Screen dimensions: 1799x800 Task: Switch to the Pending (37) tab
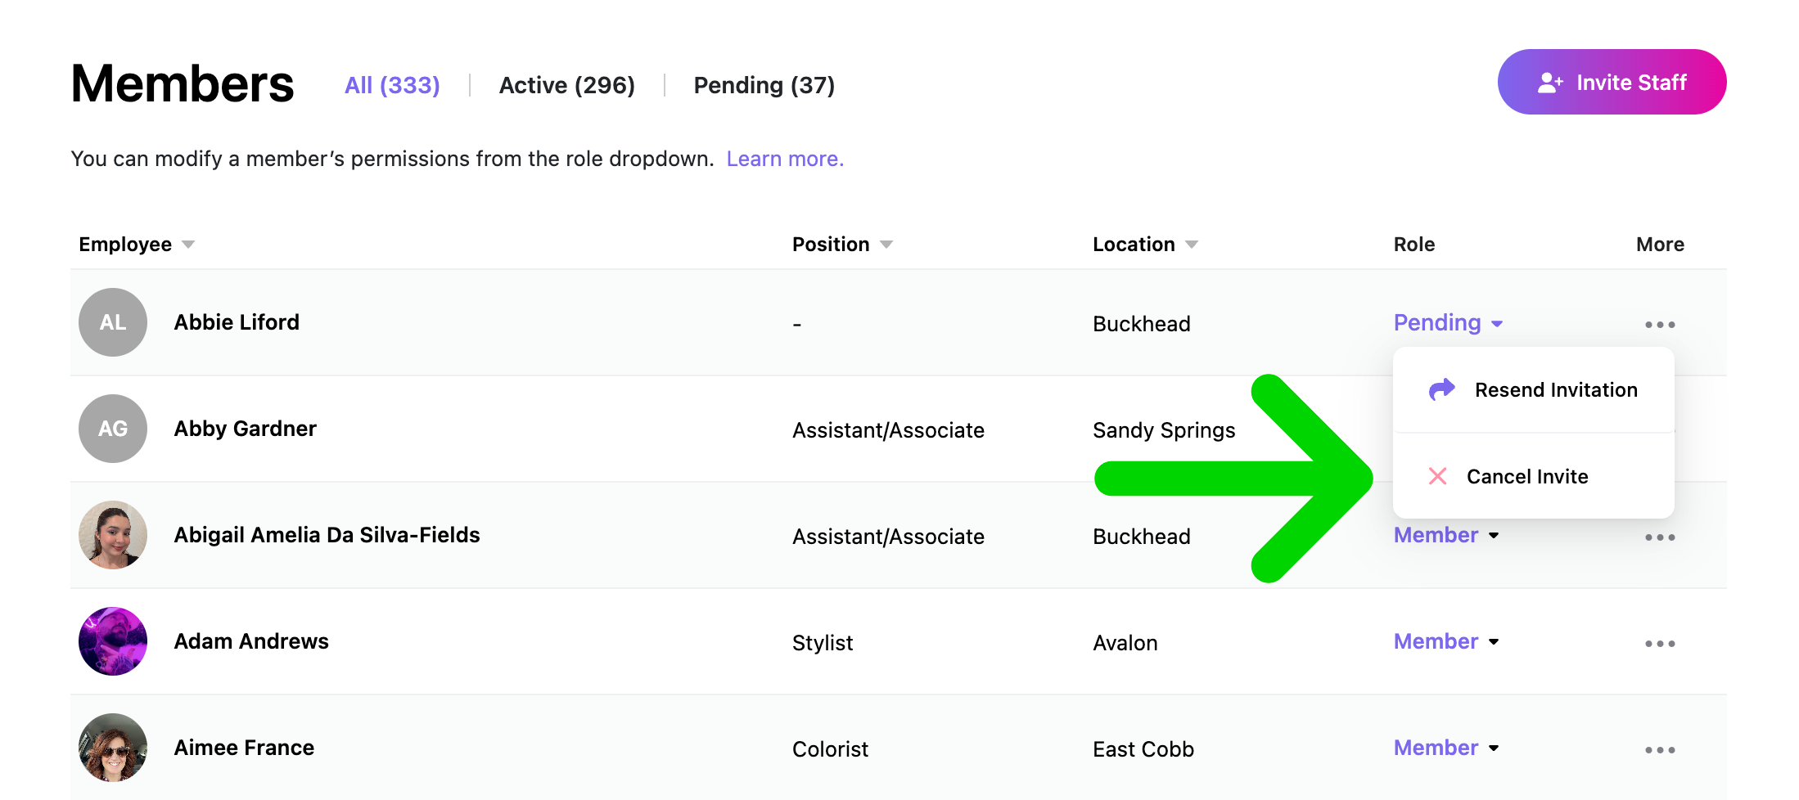pos(764,85)
